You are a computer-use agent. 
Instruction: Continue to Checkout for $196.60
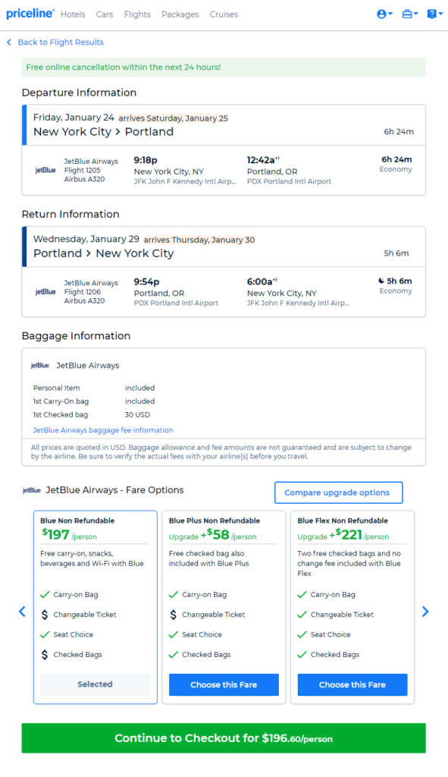(x=224, y=738)
